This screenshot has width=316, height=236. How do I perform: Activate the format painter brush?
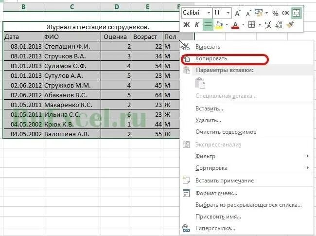coord(290,25)
